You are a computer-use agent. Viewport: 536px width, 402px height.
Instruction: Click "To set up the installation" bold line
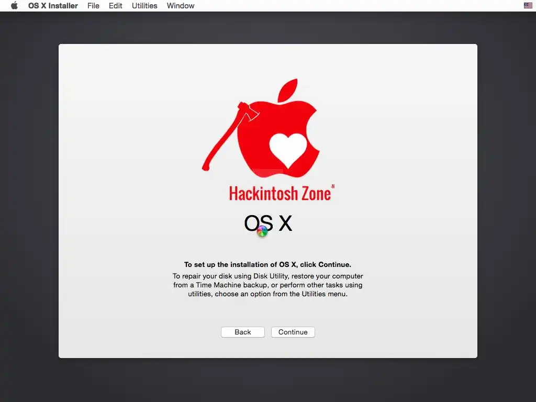tap(267, 264)
